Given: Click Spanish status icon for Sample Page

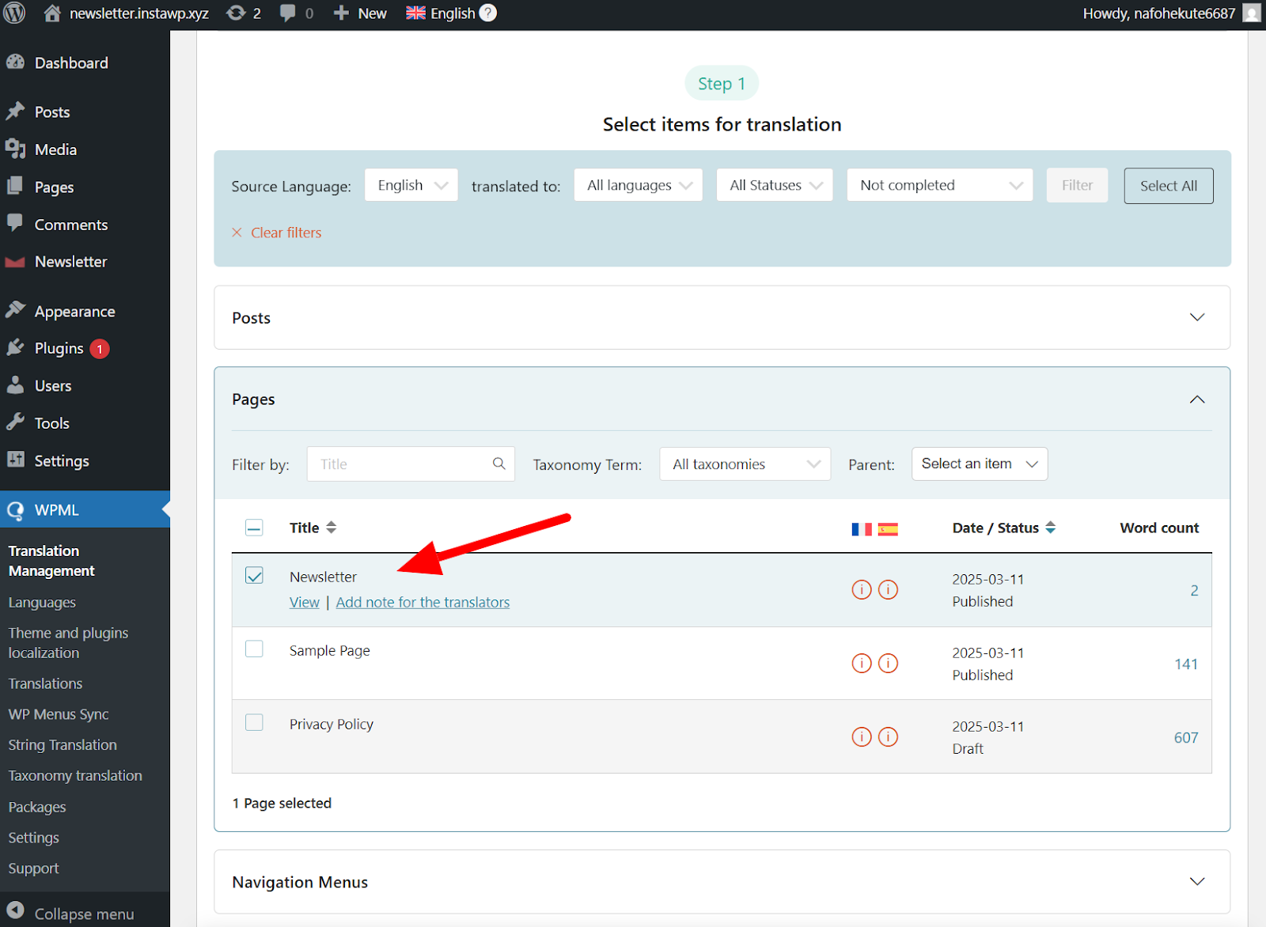Looking at the screenshot, I should [889, 664].
